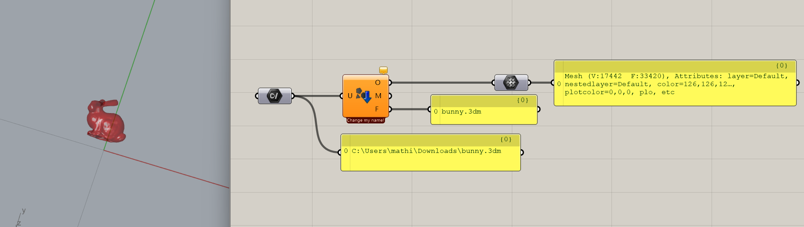Click the world axes icon in the viewport corner

pyautogui.click(x=20, y=218)
